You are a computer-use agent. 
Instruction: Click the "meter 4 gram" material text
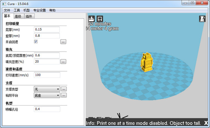click(105, 28)
